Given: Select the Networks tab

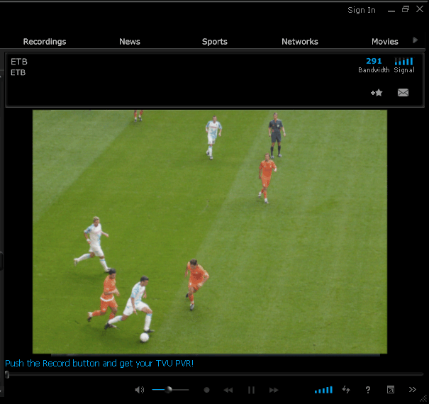Looking at the screenshot, I should pos(300,42).
